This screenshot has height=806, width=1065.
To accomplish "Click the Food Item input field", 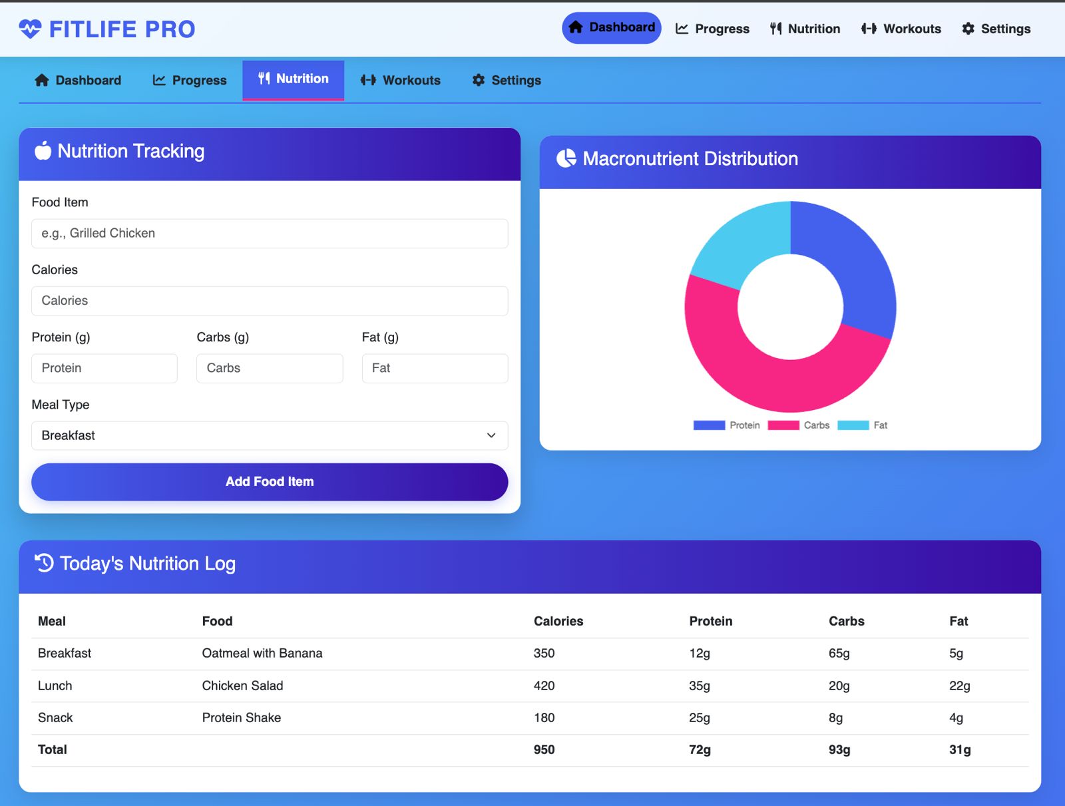I will (270, 234).
